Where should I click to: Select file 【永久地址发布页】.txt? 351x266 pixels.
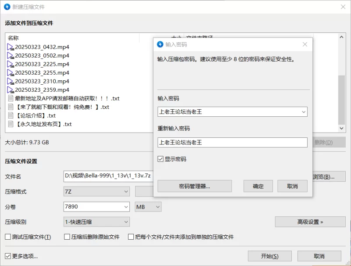(43, 124)
